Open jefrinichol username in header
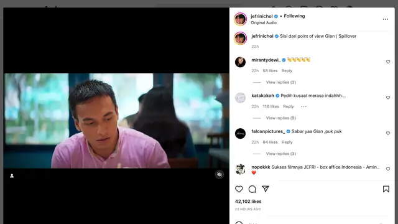The width and height of the screenshot is (398, 224). pyautogui.click(x=262, y=16)
